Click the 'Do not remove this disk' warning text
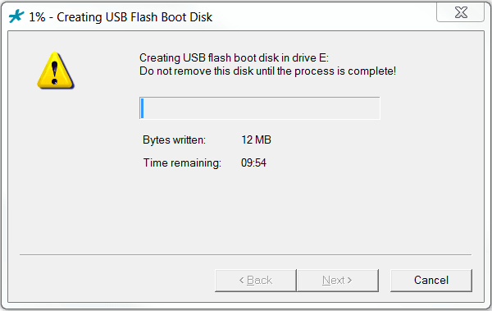Image resolution: width=492 pixels, height=311 pixels. (x=267, y=71)
